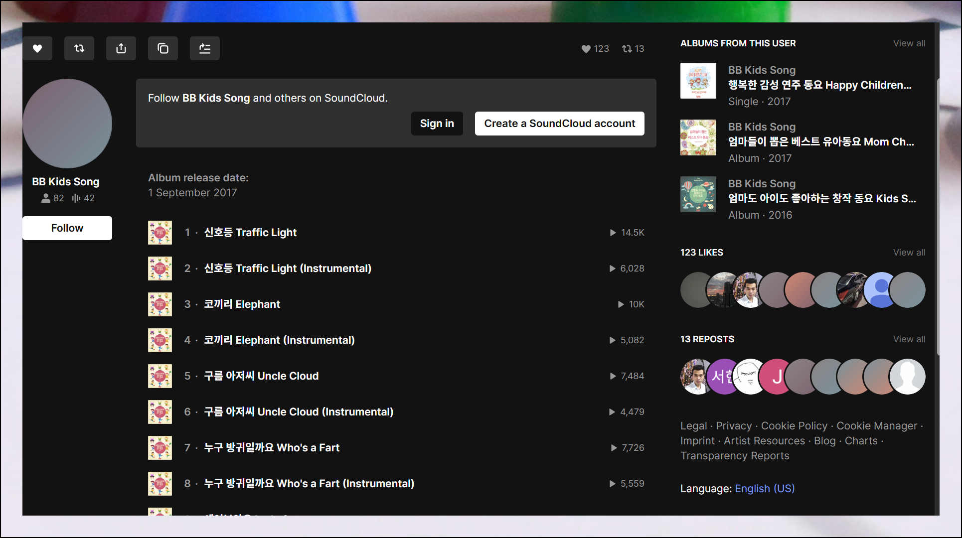Screen dimensions: 962x538
Task: Create a SoundCloud account
Action: [x=559, y=124]
